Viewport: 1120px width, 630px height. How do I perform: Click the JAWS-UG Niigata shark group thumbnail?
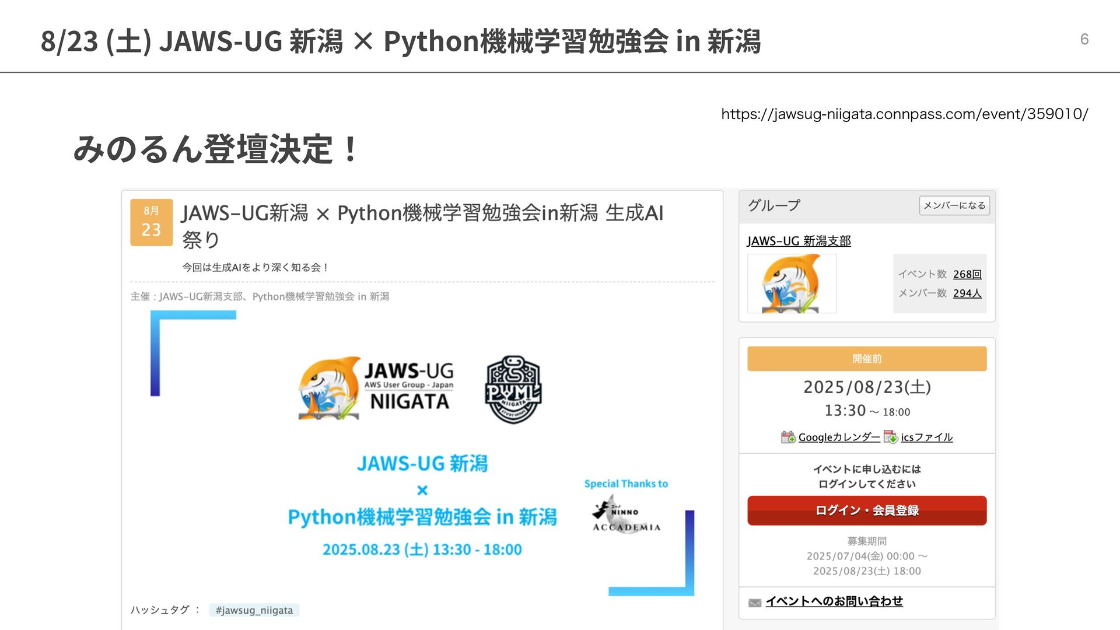[792, 283]
